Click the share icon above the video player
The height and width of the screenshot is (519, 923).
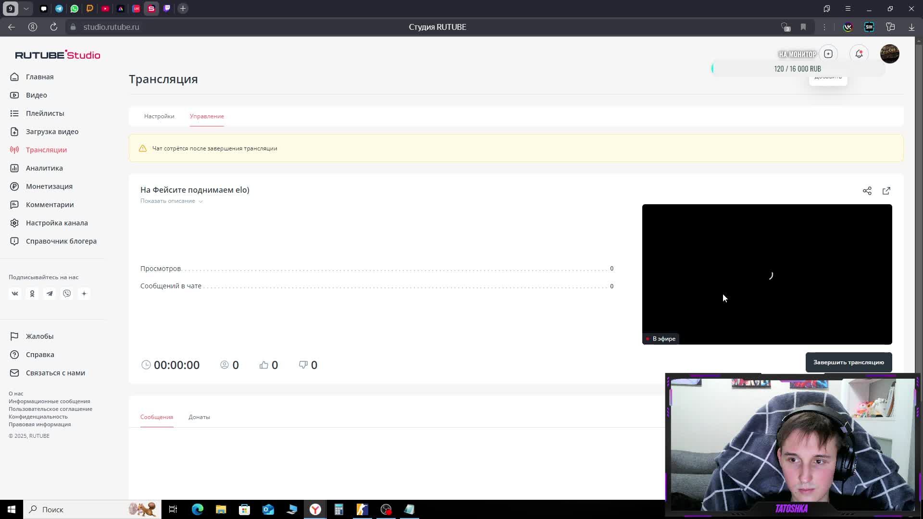(867, 191)
